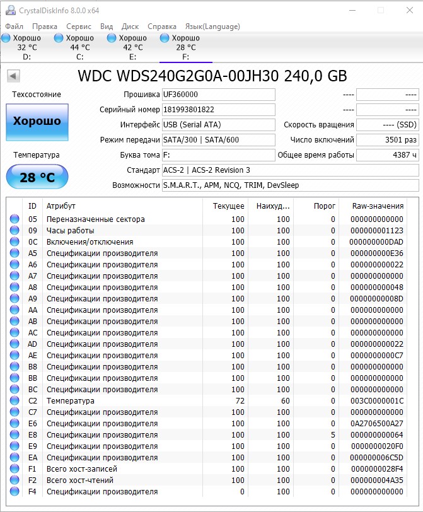Open the Сервис menu

pos(78,26)
